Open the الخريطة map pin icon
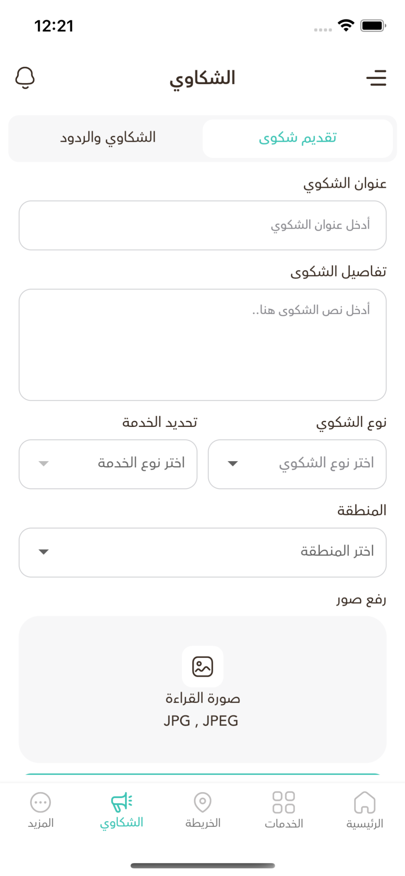Screen dimensions: 405x876 202,802
